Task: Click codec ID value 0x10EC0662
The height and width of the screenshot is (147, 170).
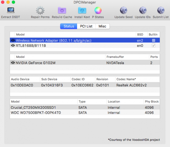Action: tap(82, 85)
